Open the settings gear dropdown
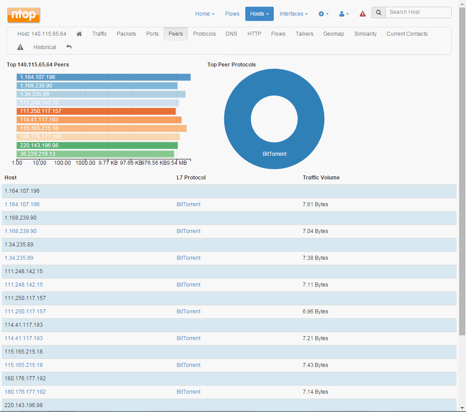Screen dimensions: 466x412 [x=323, y=14]
